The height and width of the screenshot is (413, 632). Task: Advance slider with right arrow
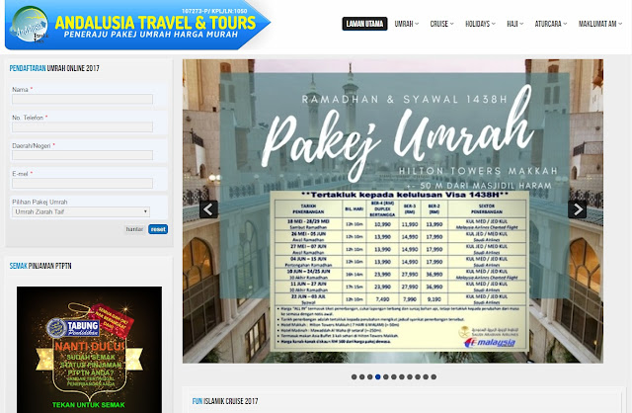click(577, 209)
